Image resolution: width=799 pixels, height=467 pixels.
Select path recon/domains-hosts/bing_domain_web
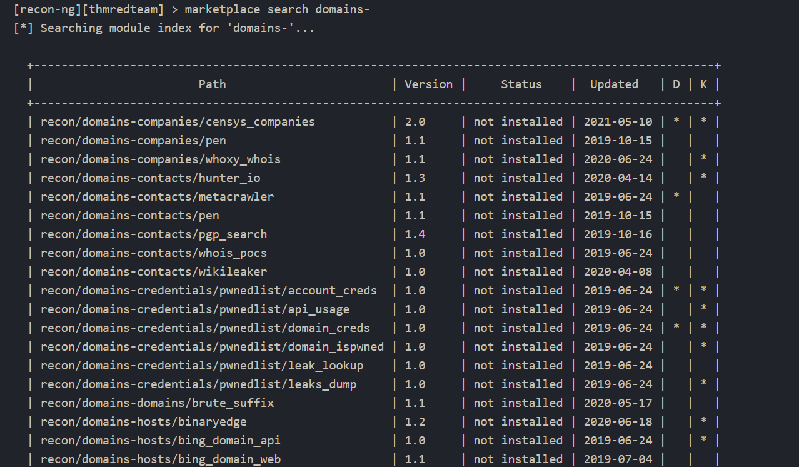click(161, 459)
